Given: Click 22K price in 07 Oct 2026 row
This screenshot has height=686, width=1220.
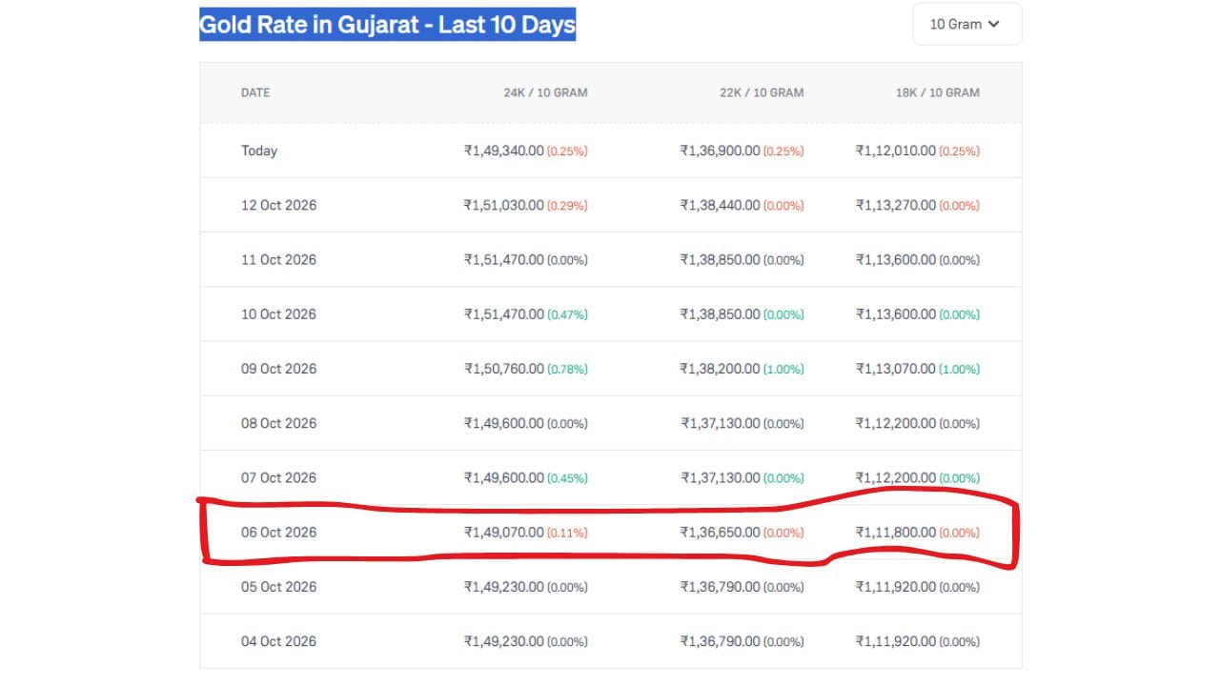Looking at the screenshot, I should (x=721, y=477).
